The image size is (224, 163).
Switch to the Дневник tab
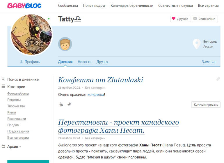(65, 62)
